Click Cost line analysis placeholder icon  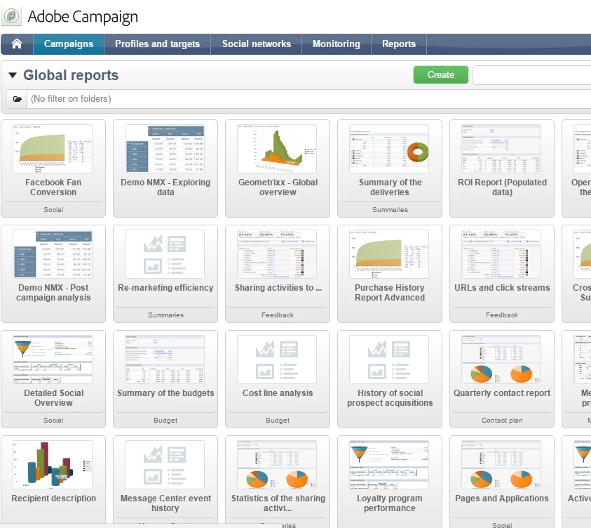click(277, 359)
